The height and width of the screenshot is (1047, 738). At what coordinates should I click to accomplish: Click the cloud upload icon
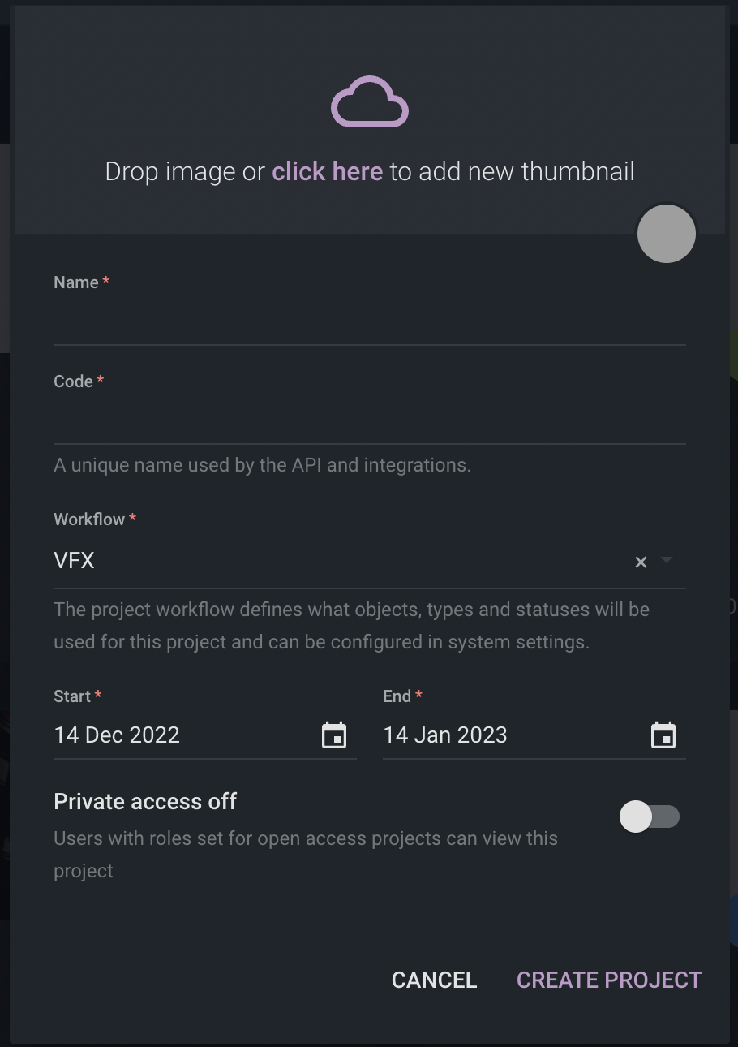coord(370,102)
